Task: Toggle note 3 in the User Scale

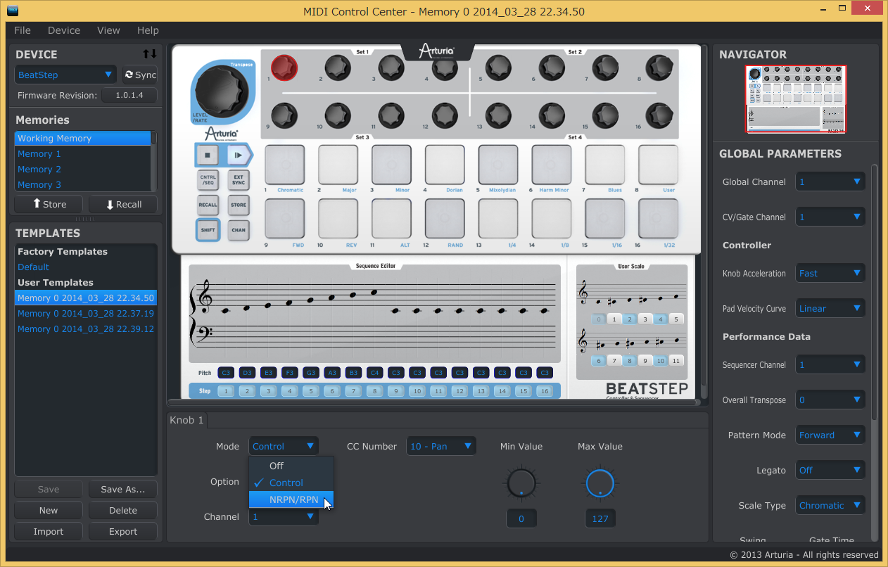Action: click(645, 319)
